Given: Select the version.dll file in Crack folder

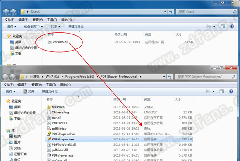Looking at the screenshot, I should tap(58, 42).
